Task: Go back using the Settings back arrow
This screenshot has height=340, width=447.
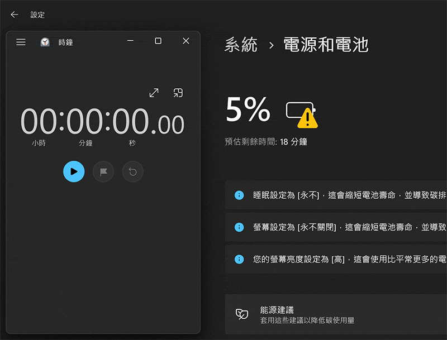Action: coord(15,15)
